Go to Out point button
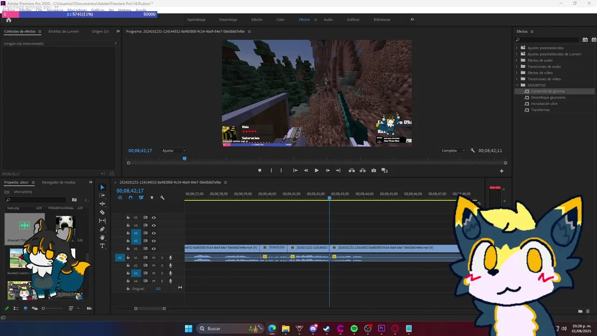 click(338, 170)
